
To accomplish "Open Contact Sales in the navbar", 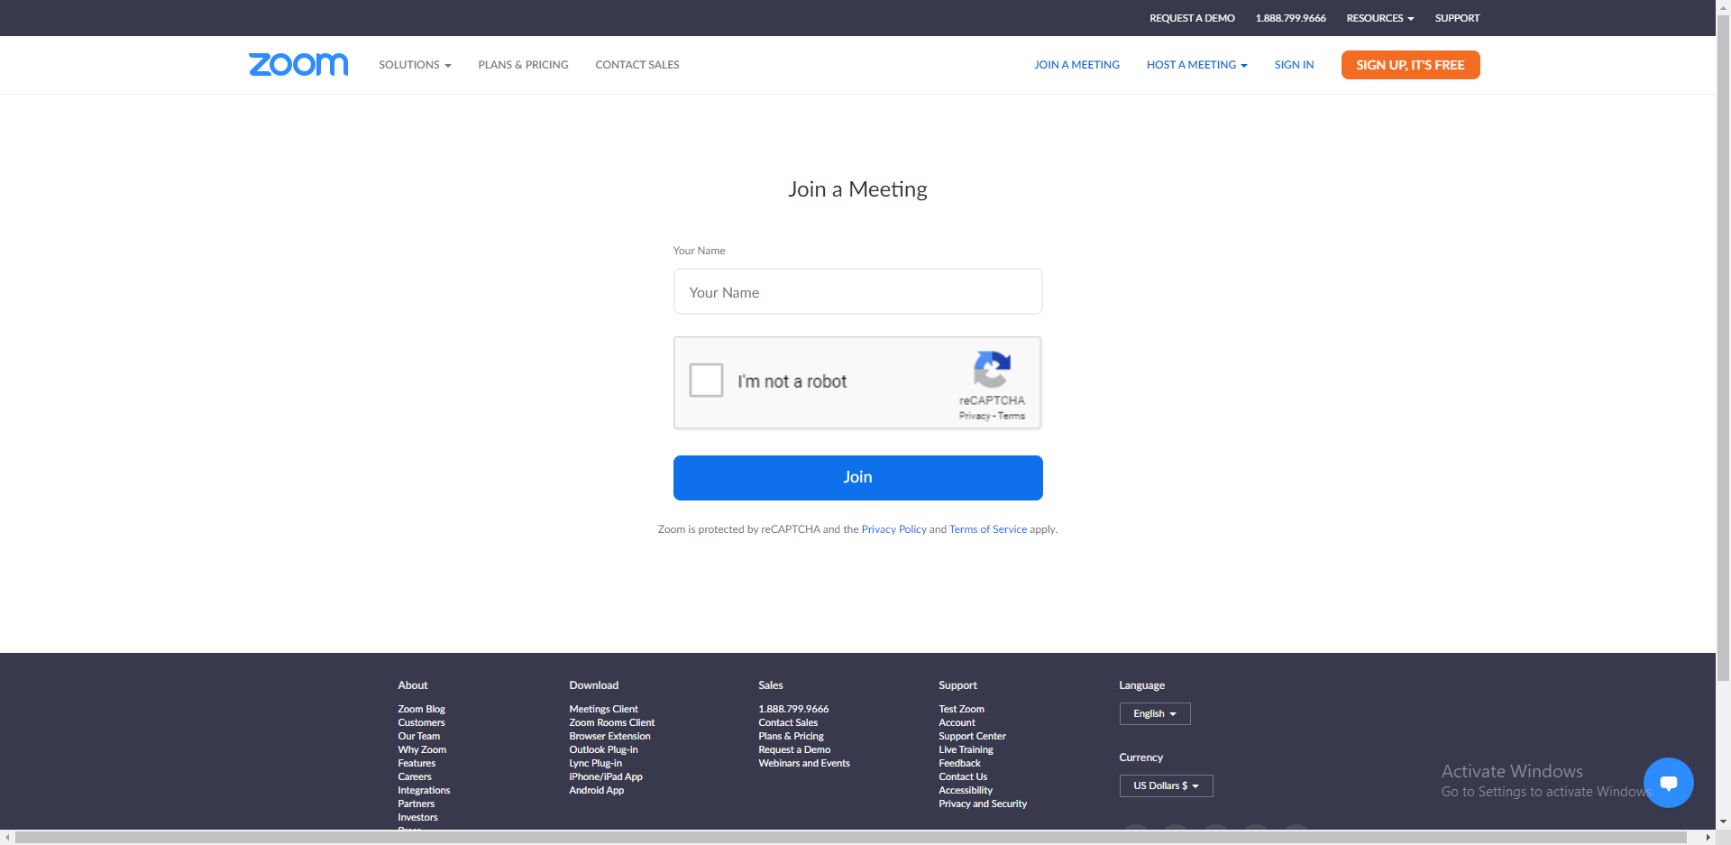I will [637, 65].
